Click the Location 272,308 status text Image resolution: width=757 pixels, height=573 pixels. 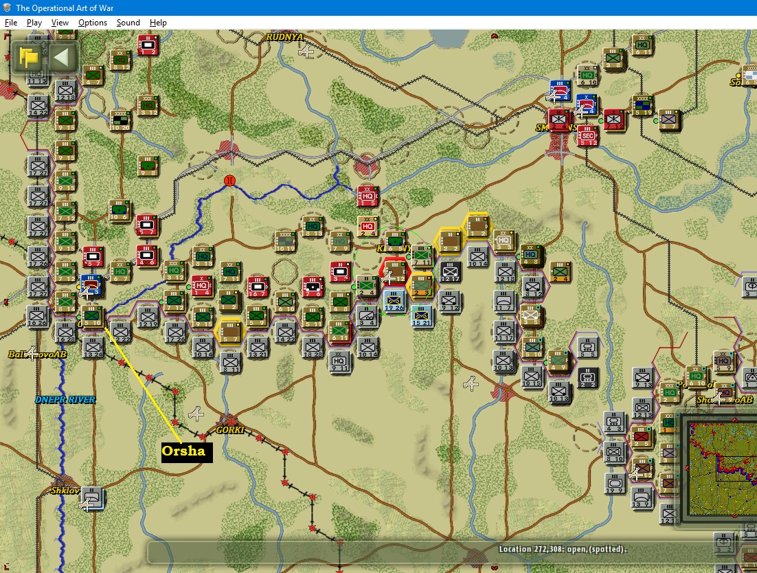563,549
